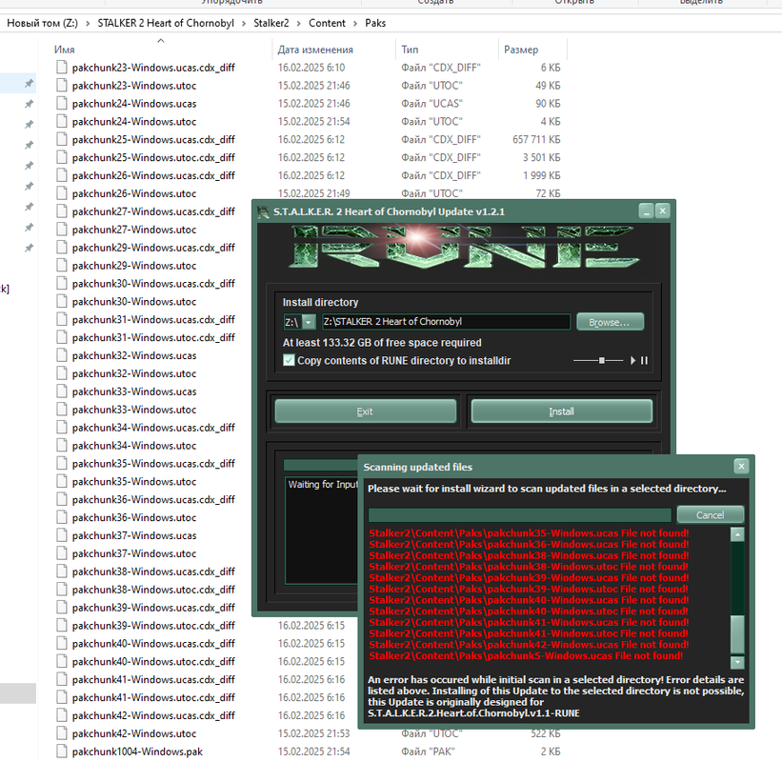Click pakchunk42-Windows.ucas File not found error line
782x762 pixels.
pos(529,644)
